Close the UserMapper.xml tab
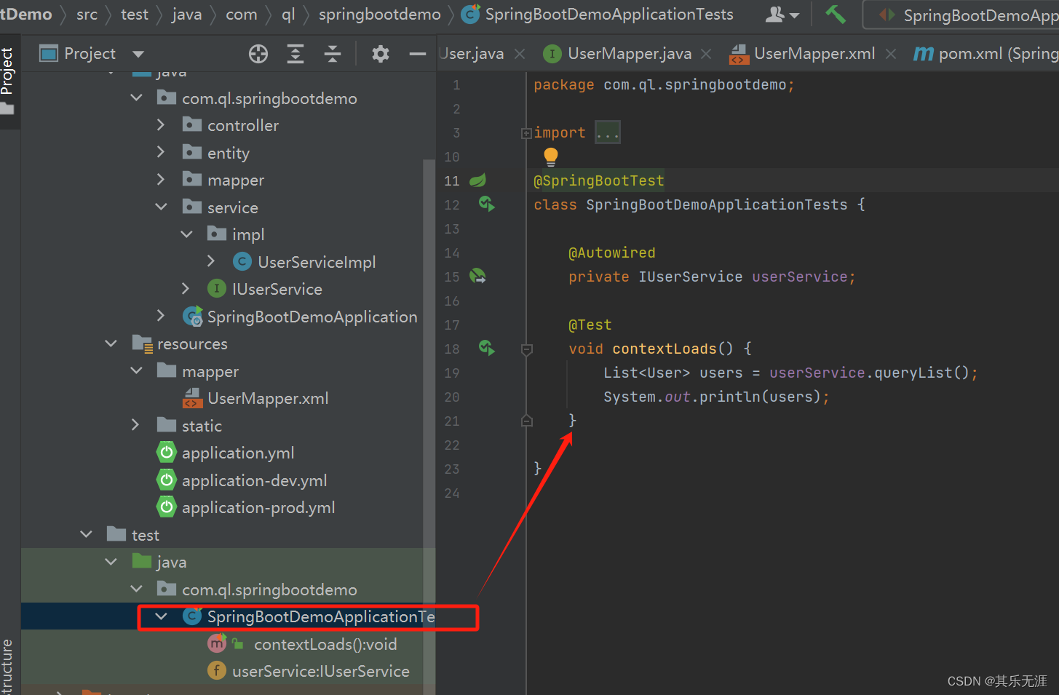This screenshot has width=1059, height=695. point(891,54)
